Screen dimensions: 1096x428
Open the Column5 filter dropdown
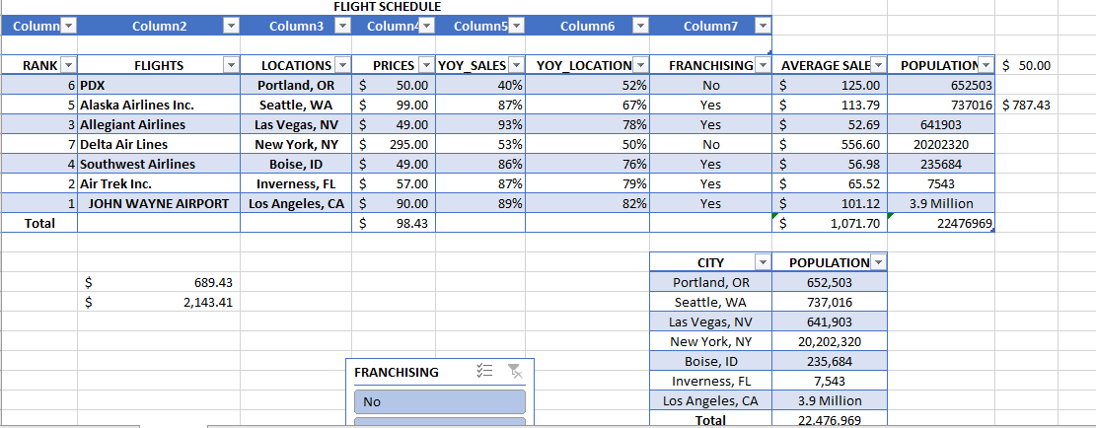(x=516, y=27)
